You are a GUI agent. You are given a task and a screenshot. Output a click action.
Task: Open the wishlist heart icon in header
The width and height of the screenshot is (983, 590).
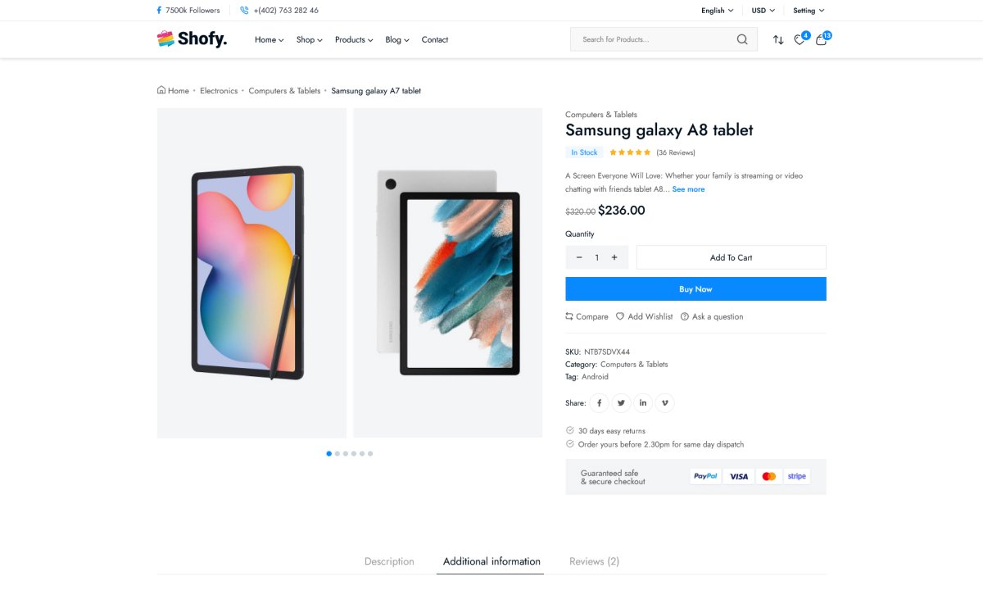coord(800,39)
